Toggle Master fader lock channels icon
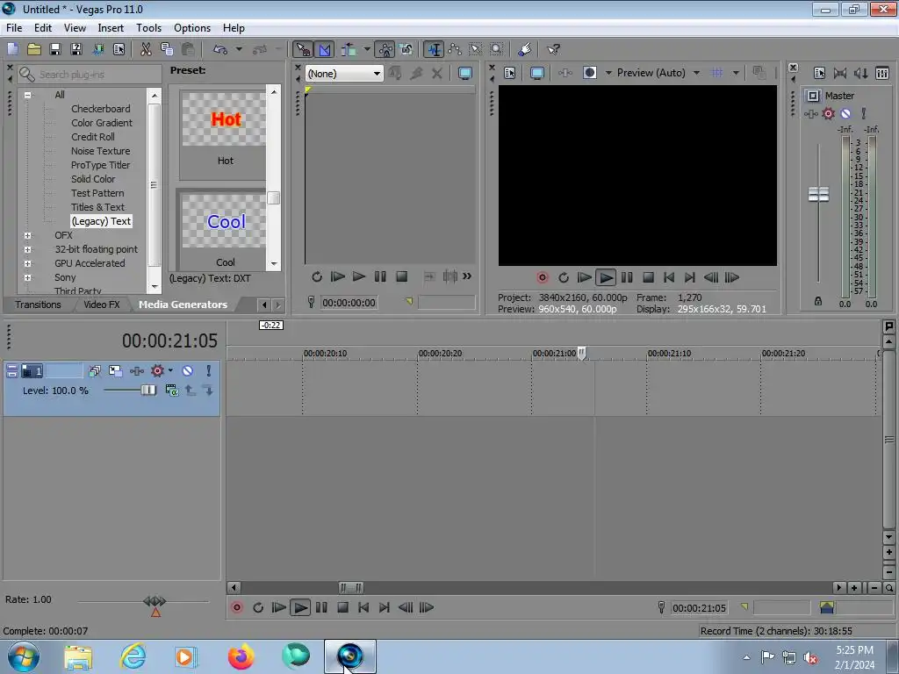This screenshot has width=899, height=674. click(x=818, y=301)
